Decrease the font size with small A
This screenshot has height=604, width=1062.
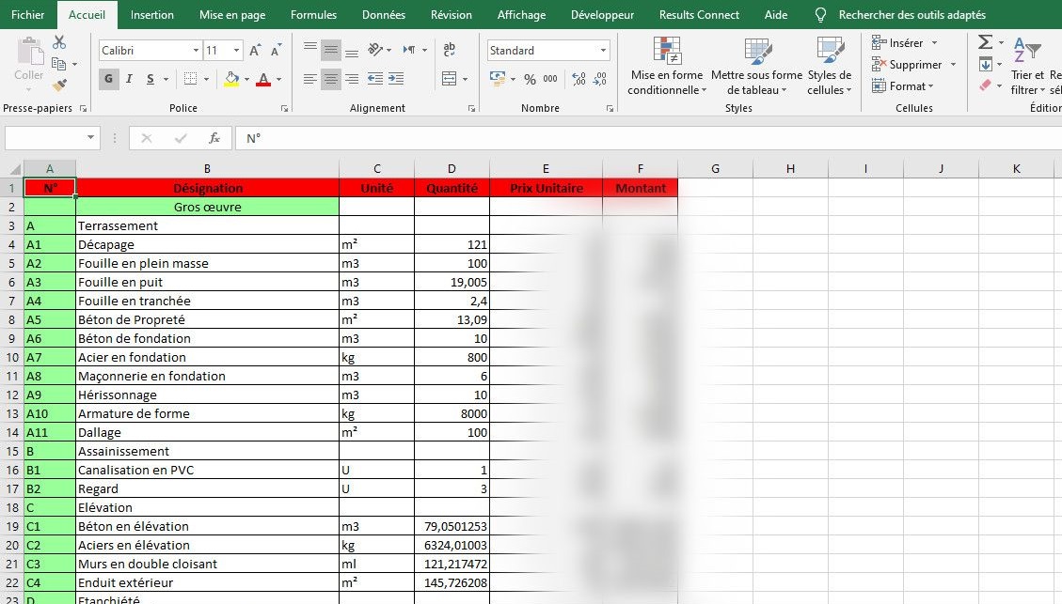tap(276, 50)
